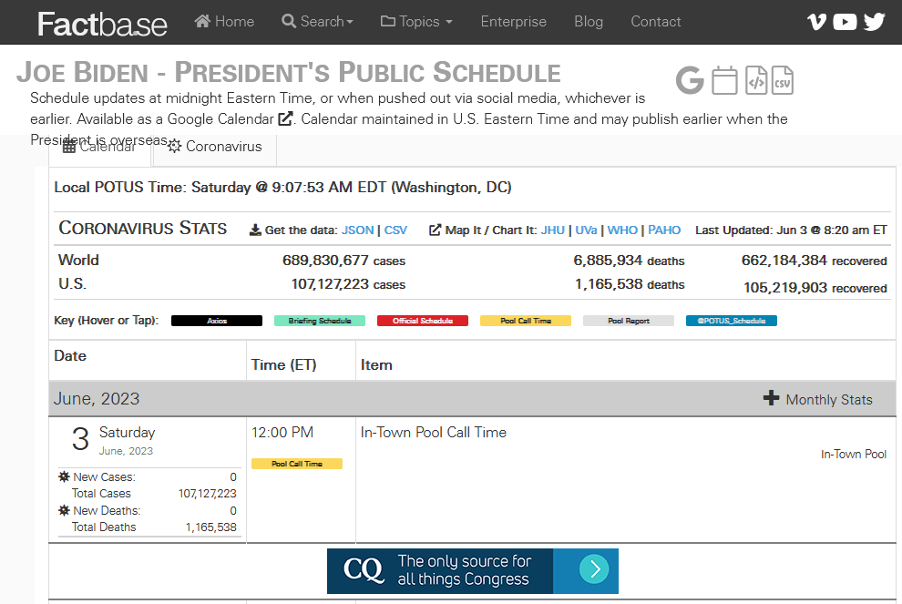Click the World deaths figure 6,885,934
The image size is (902, 604).
coord(608,260)
